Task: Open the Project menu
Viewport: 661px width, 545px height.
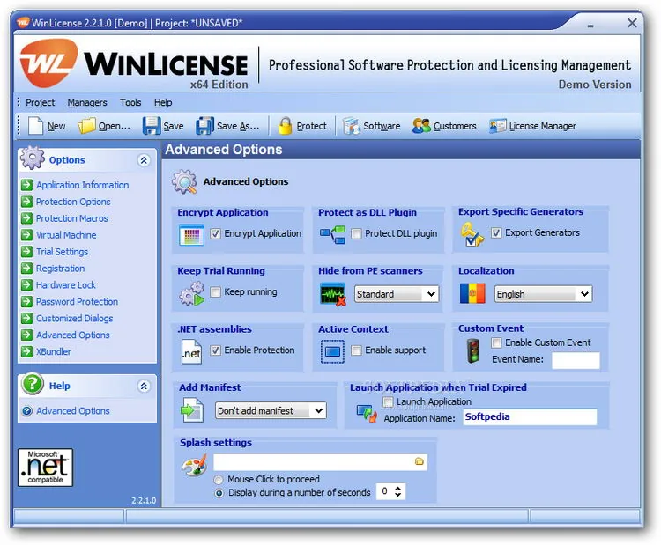Action: click(40, 102)
